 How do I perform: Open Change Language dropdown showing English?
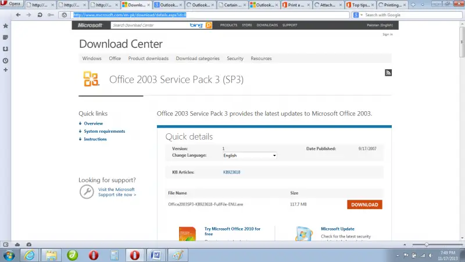pos(249,155)
